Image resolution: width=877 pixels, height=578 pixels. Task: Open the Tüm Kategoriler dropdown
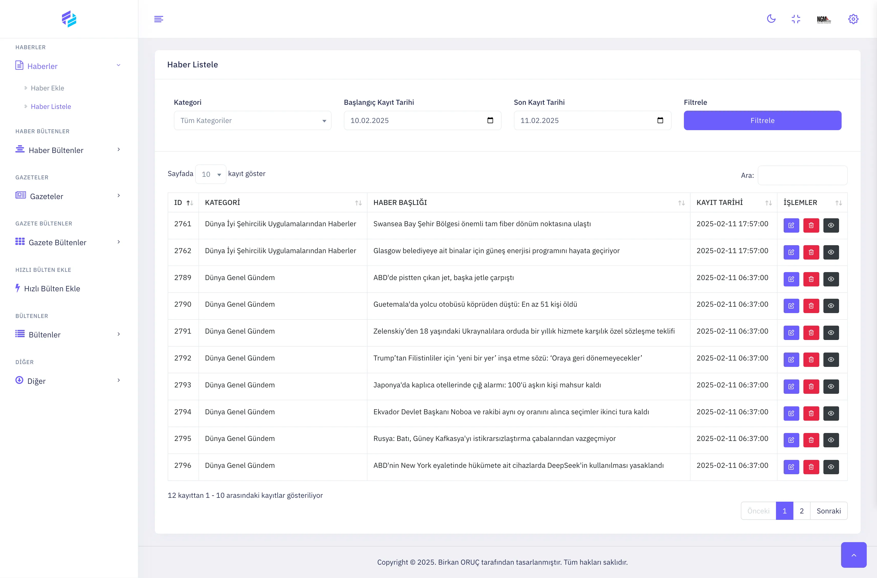tap(252, 120)
